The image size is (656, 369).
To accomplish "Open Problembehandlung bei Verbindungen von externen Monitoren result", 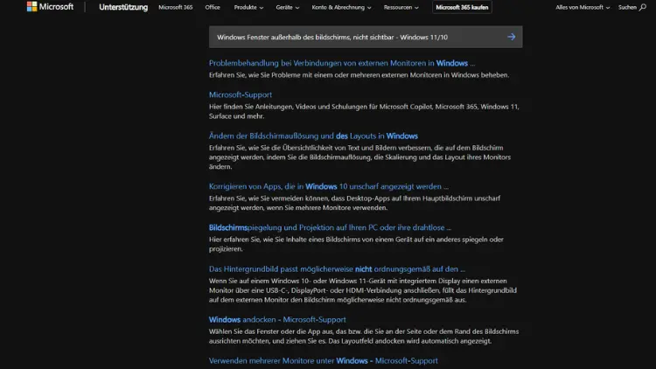I will (x=342, y=63).
